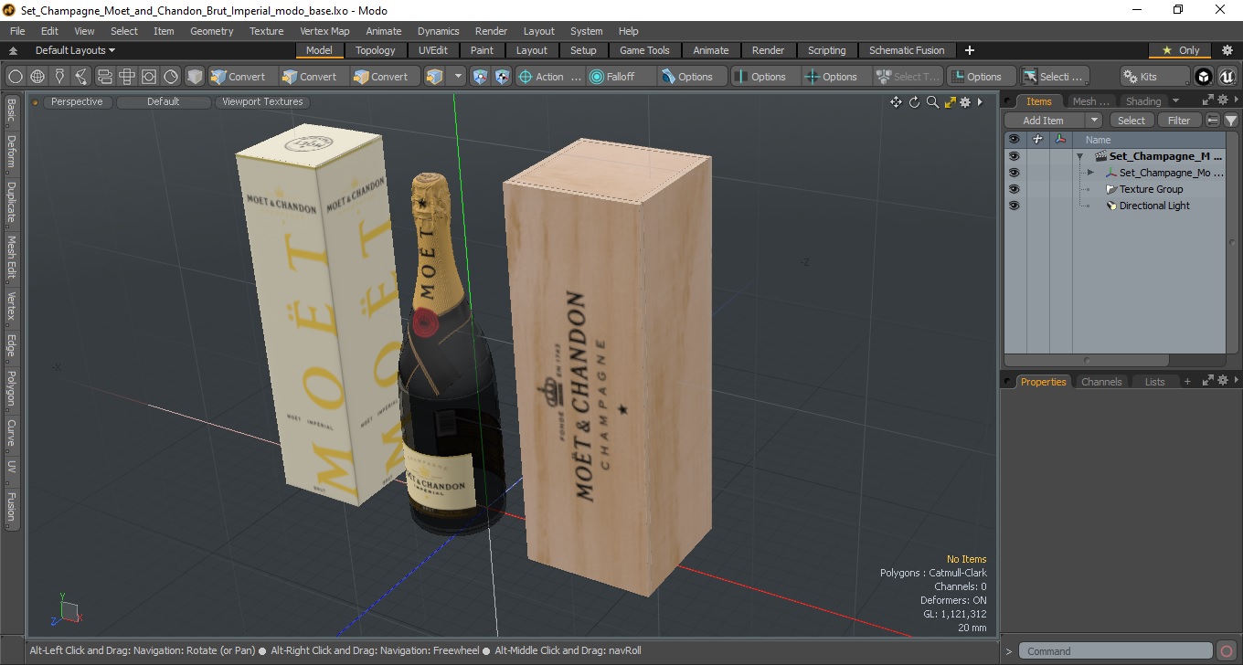Open the File menu
This screenshot has height=665, width=1243.
point(17,31)
